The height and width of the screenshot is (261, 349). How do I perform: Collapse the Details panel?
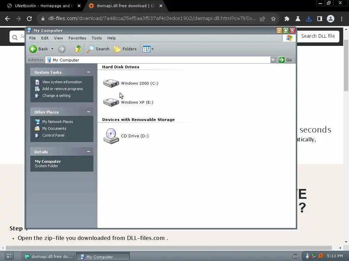[89, 152]
